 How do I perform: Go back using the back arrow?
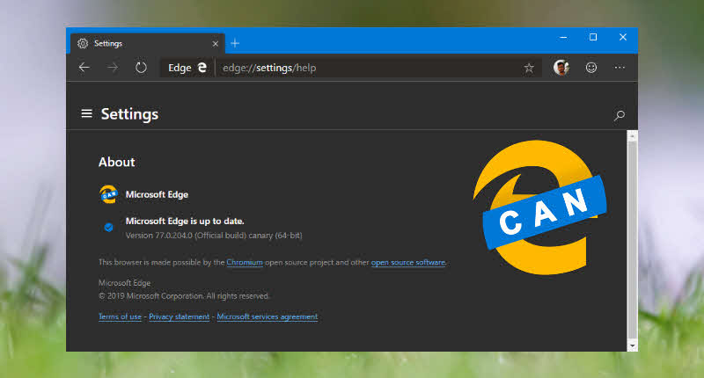(84, 68)
